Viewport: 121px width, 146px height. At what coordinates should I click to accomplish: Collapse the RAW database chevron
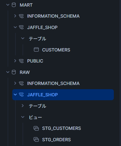coord(8,72)
